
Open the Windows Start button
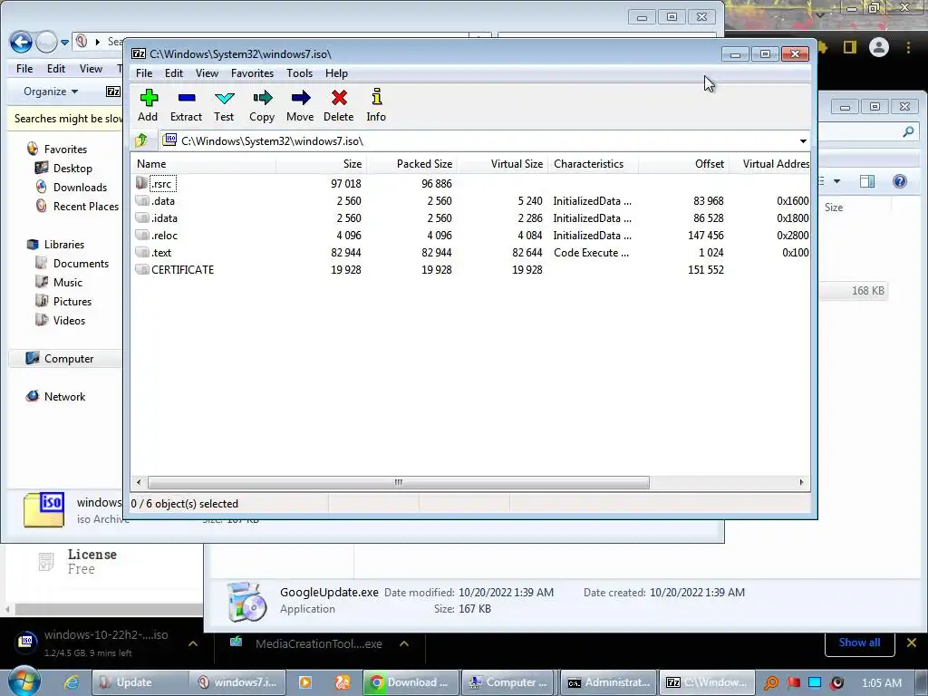click(x=24, y=681)
